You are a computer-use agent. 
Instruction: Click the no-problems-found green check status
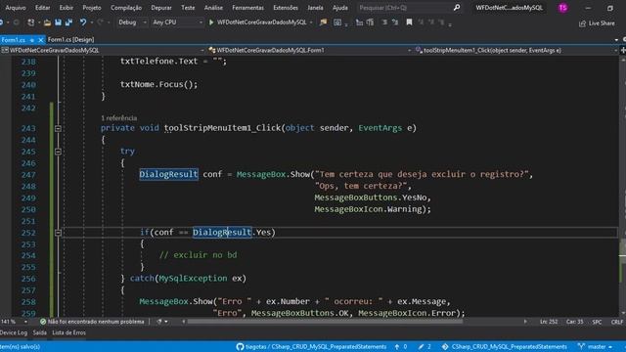pyautogui.click(x=92, y=322)
